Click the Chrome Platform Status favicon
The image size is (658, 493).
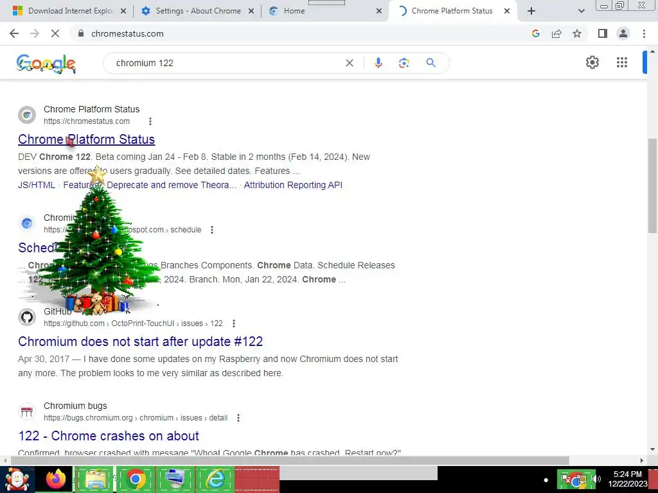(x=27, y=115)
